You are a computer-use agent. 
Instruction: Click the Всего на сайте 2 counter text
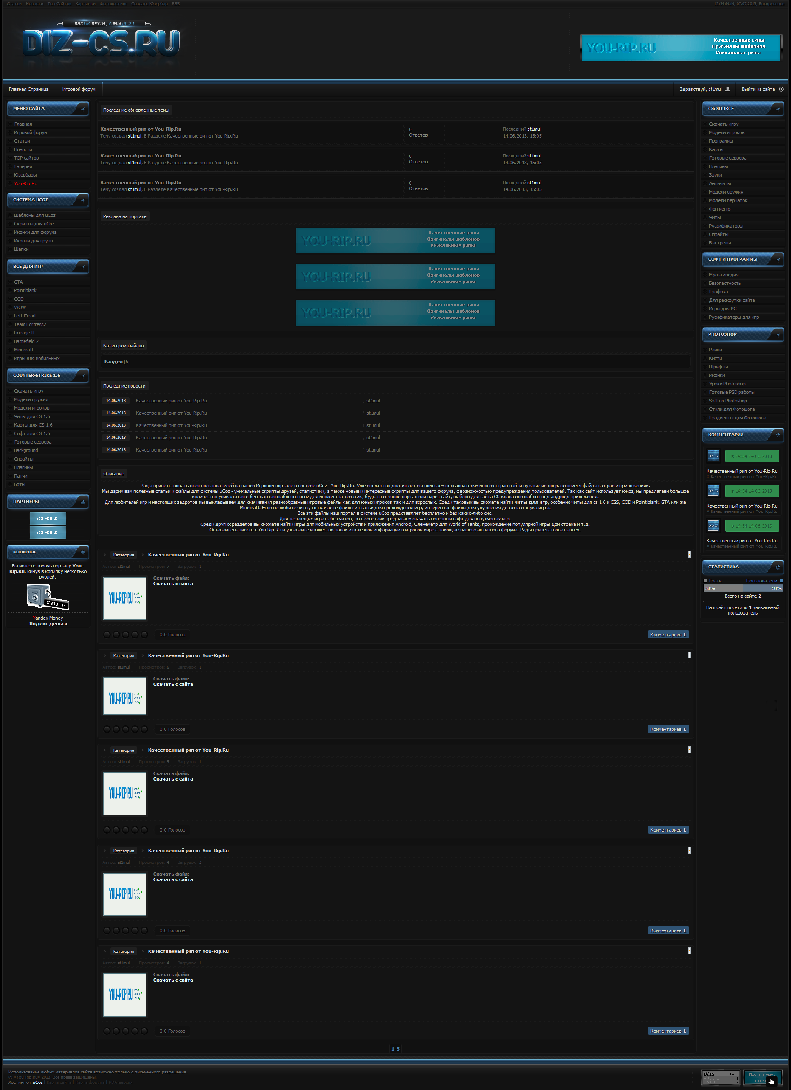coord(743,596)
